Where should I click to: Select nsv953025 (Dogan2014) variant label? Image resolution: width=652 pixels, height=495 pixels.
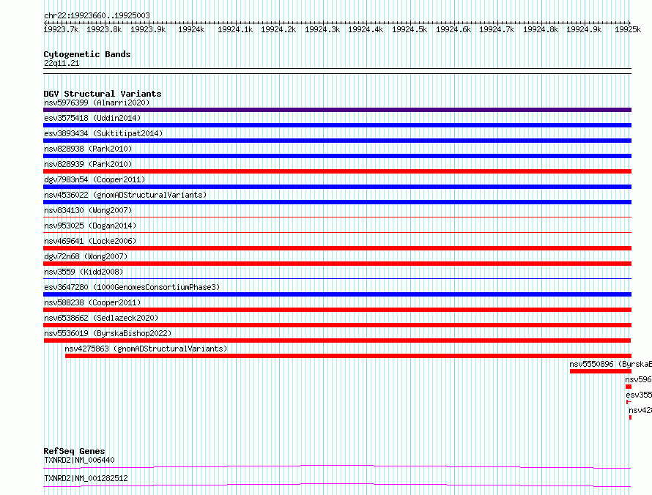[90, 226]
